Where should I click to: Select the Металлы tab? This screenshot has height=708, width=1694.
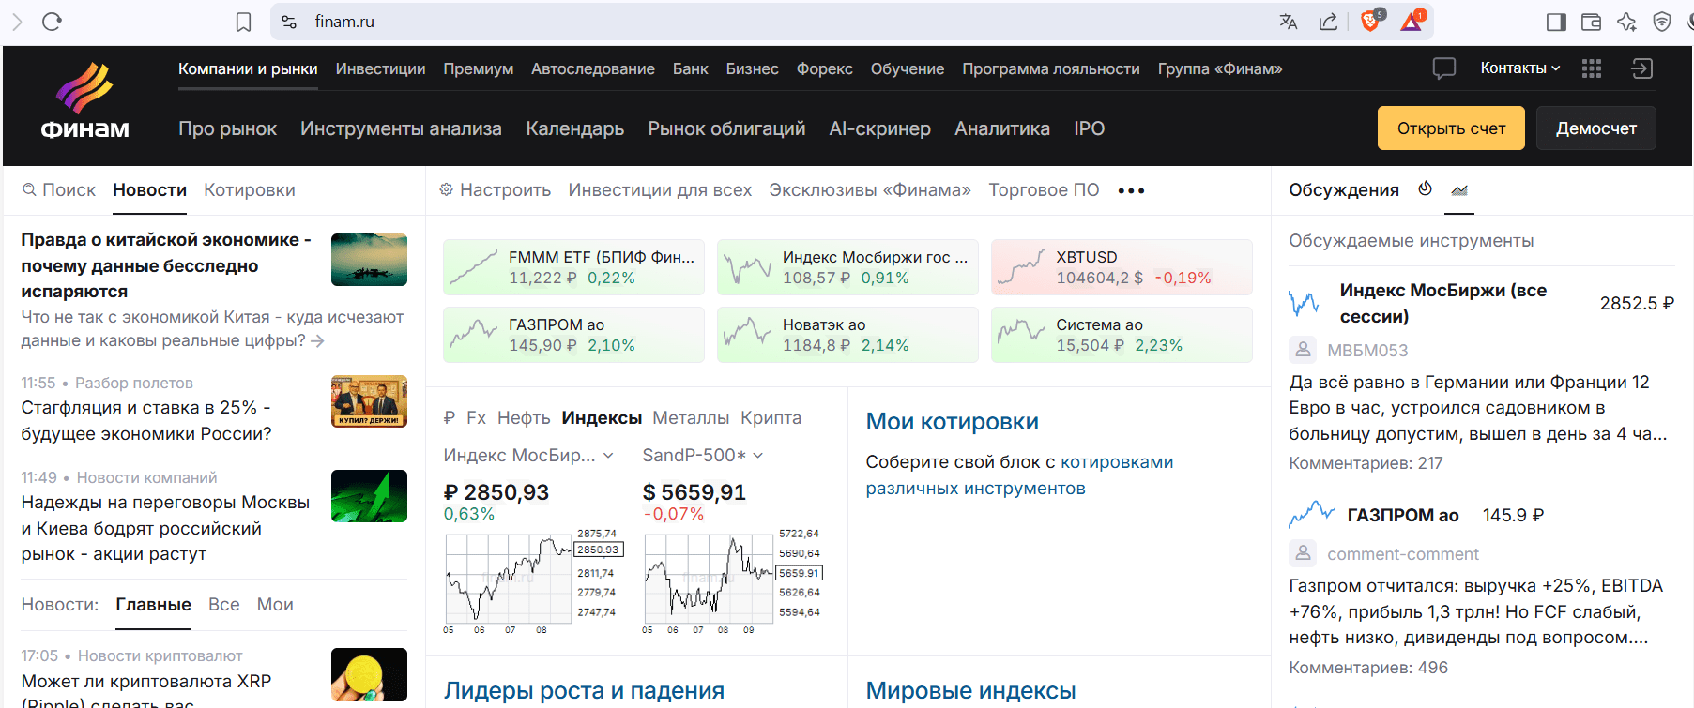[x=691, y=418]
